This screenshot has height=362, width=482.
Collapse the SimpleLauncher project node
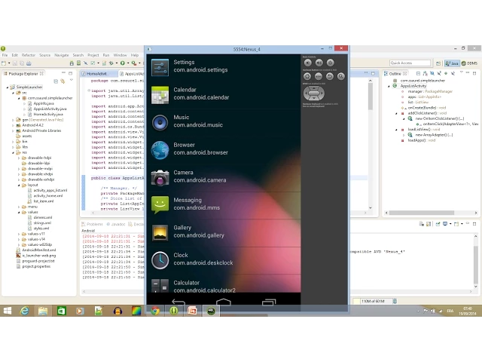(8, 87)
